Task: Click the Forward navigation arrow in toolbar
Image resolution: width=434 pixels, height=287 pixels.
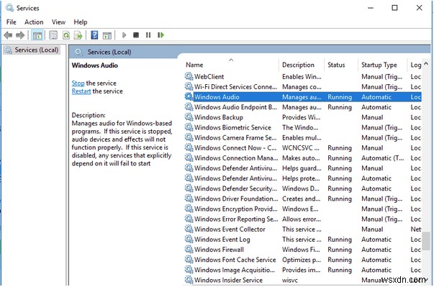Action: (x=20, y=35)
